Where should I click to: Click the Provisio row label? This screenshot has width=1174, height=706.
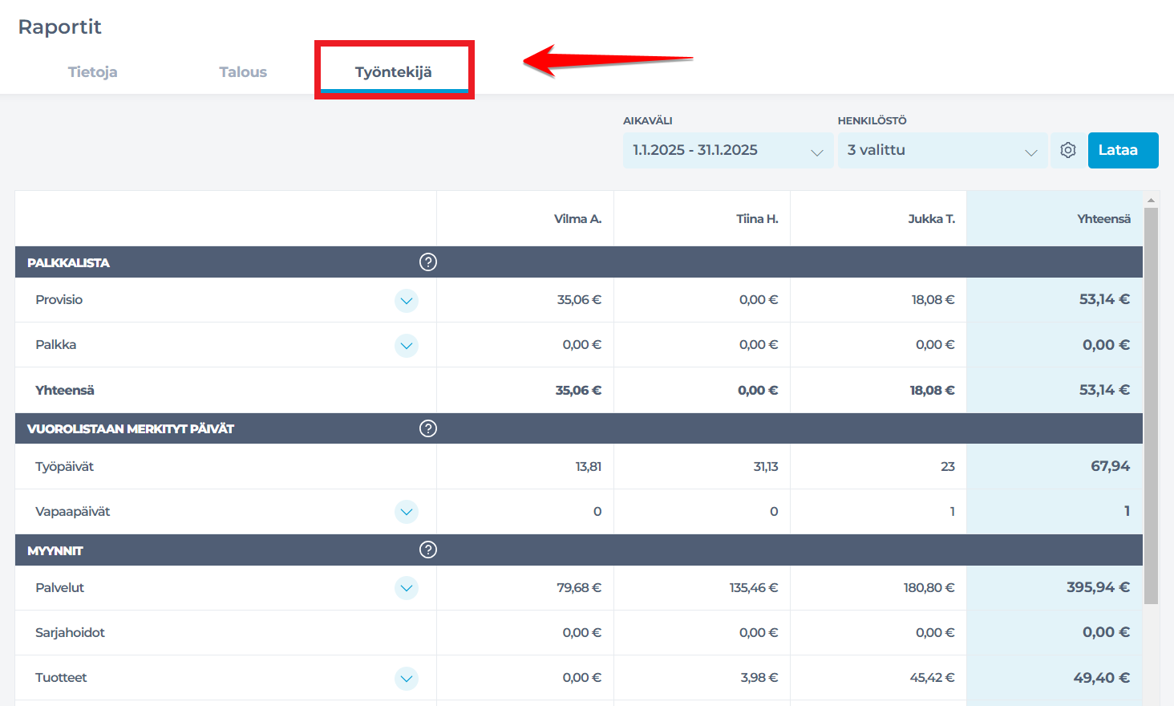click(x=59, y=300)
